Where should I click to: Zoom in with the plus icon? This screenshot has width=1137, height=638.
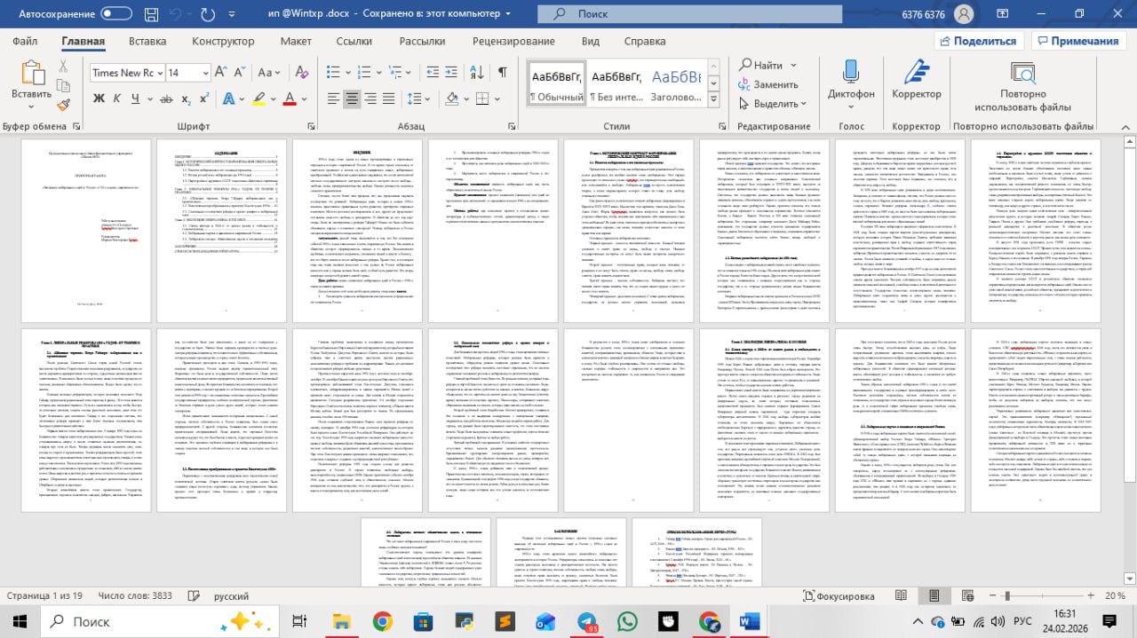1093,597
